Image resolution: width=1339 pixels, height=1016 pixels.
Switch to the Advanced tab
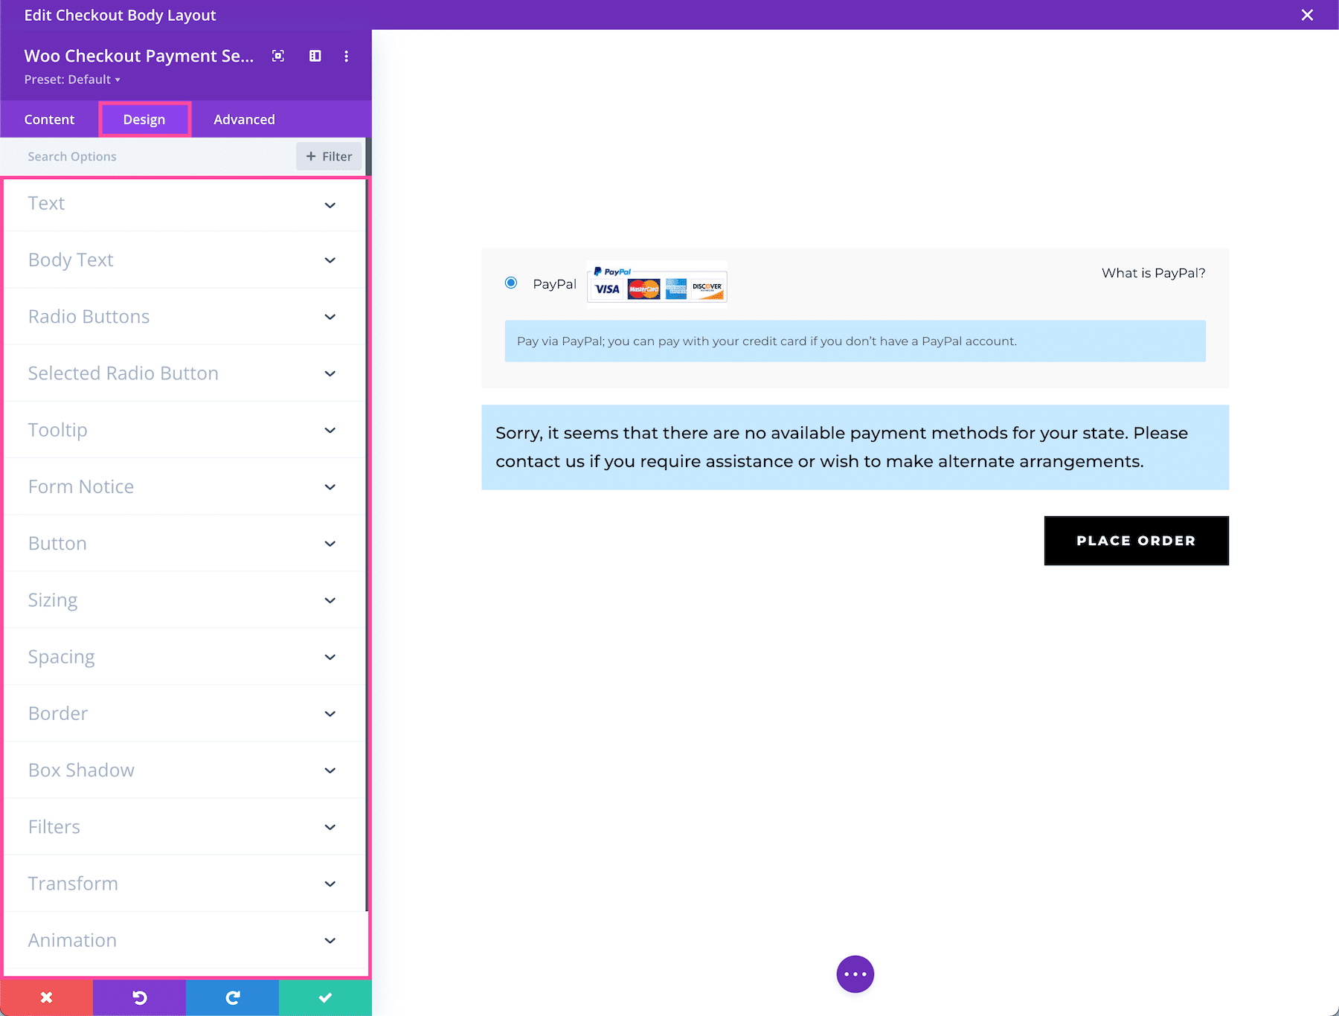pyautogui.click(x=243, y=119)
